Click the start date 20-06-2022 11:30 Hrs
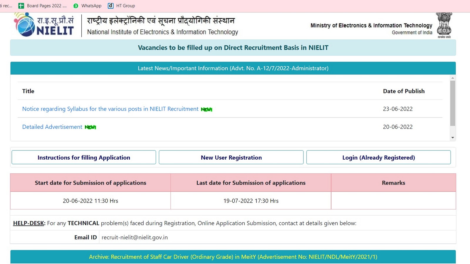The image size is (470, 264). pos(90,201)
